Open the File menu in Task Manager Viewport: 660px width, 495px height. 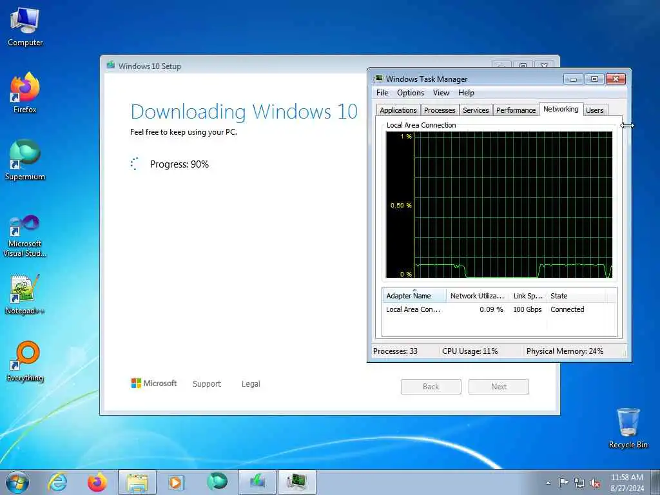pos(382,93)
